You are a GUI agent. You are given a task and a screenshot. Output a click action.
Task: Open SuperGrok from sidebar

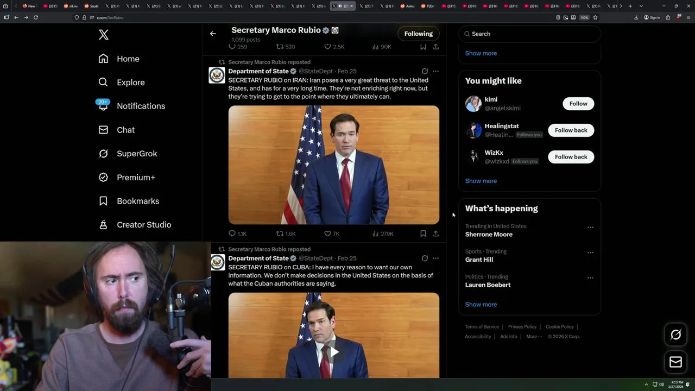pyautogui.click(x=128, y=154)
